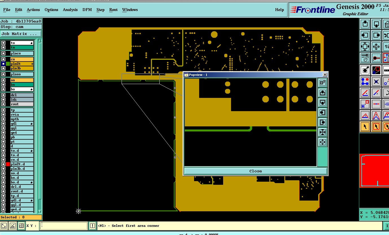Open the Rout menu
Image resolution: width=389 pixels, height=235 pixels.
113,10
